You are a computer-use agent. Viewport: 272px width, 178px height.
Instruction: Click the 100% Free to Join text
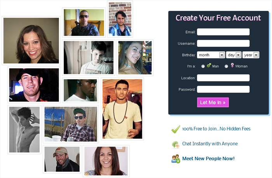(x=199, y=129)
